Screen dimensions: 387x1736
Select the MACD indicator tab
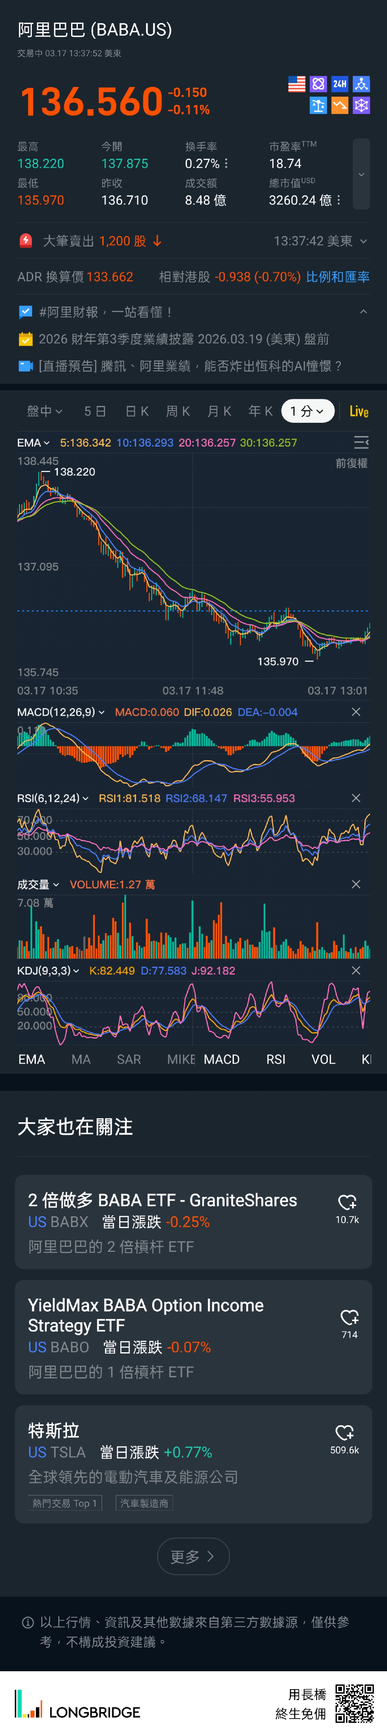click(221, 1059)
